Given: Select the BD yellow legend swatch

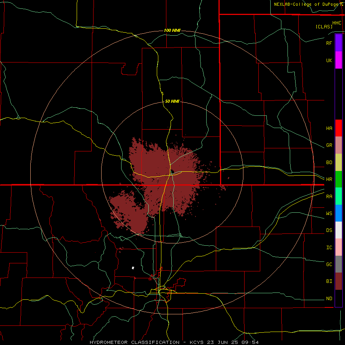Looking at the screenshot, I should [x=338, y=163].
